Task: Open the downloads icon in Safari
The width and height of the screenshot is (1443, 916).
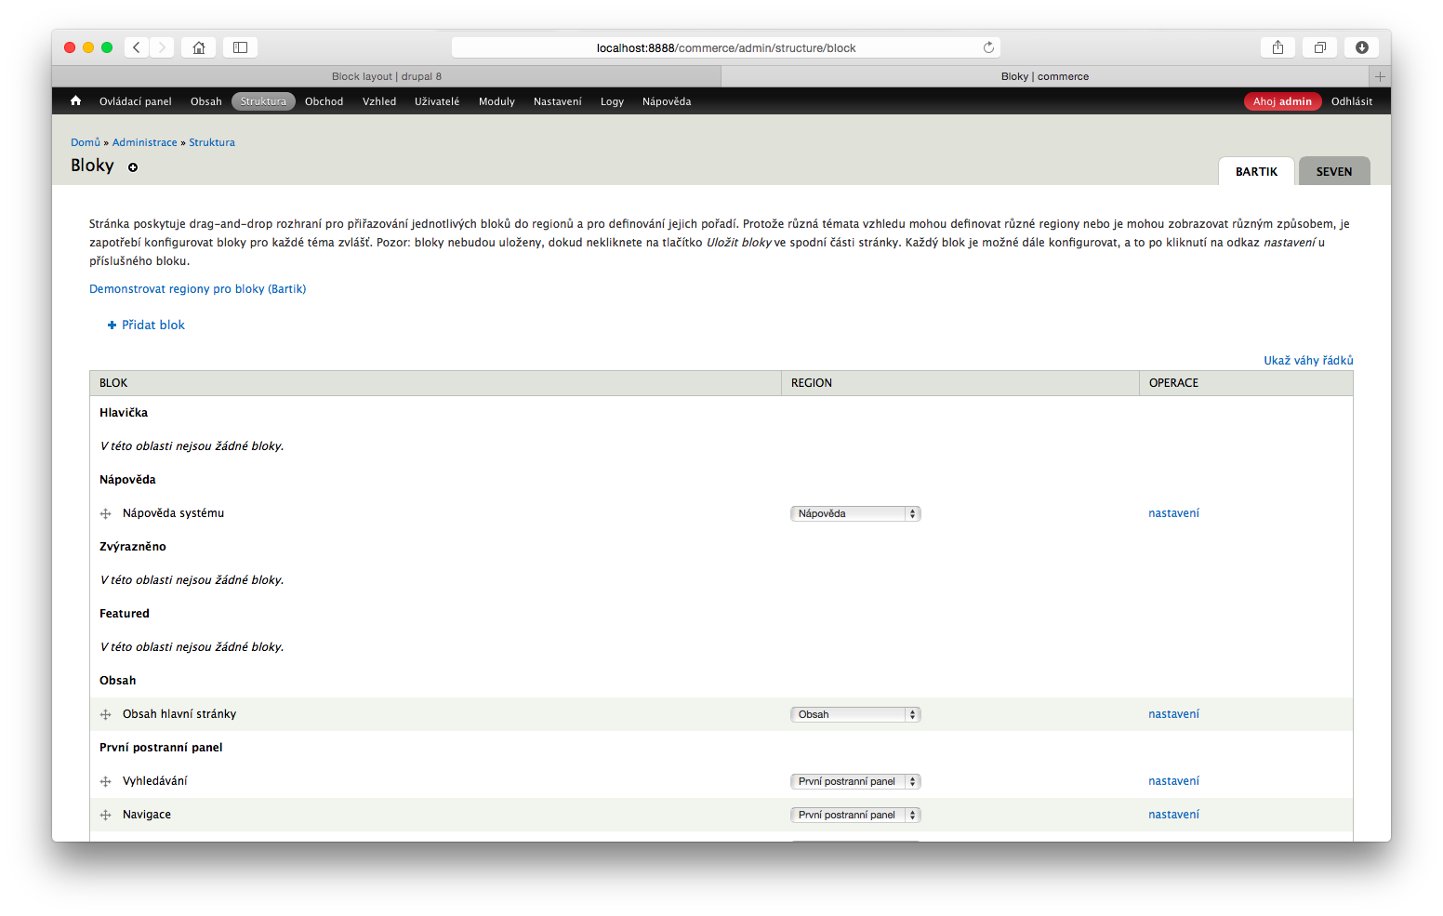Action: [1361, 47]
